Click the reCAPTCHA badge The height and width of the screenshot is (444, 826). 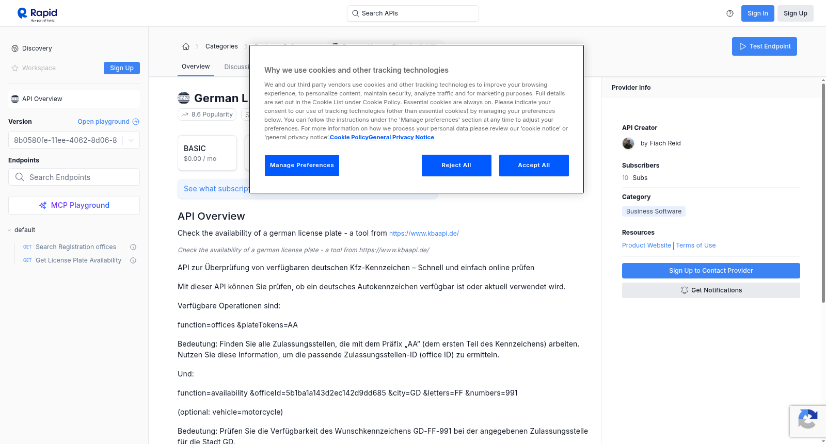pyautogui.click(x=807, y=421)
